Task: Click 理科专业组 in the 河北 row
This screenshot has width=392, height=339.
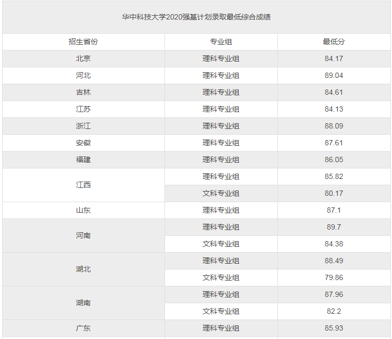Action: (221, 75)
